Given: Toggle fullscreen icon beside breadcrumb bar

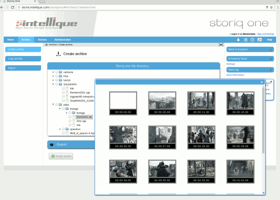Looking at the screenshot, I should coord(221,44).
